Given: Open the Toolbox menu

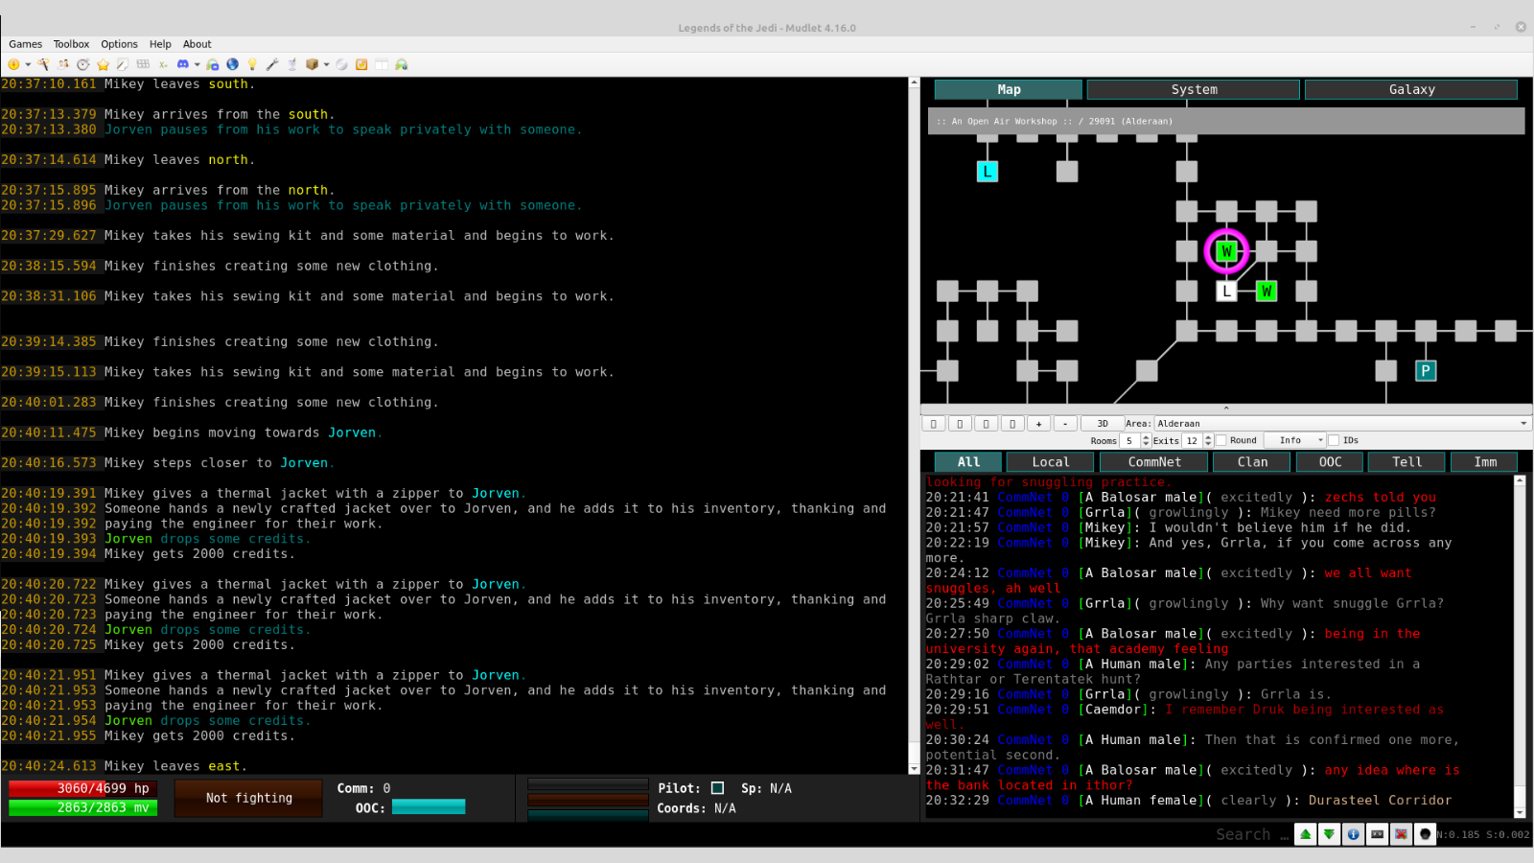Looking at the screenshot, I should [71, 44].
